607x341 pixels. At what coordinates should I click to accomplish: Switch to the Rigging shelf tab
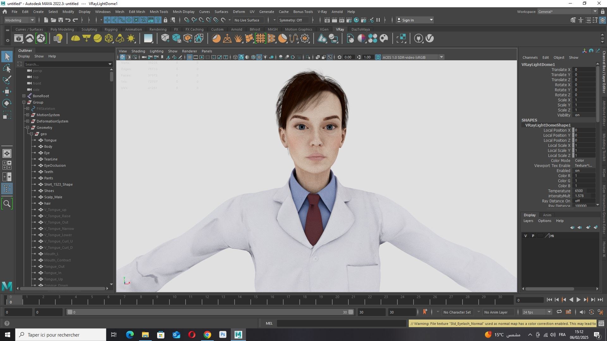pos(111,29)
